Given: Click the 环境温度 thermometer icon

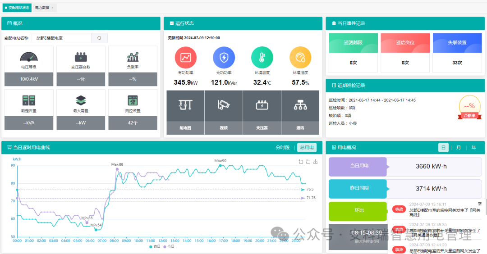Looking at the screenshot, I should click(262, 57).
